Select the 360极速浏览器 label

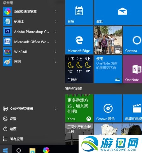(x=26, y=11)
